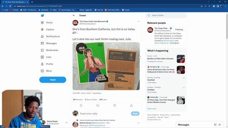Like the tweet with heart icon
The width and height of the screenshot is (228, 128).
point(115,106)
